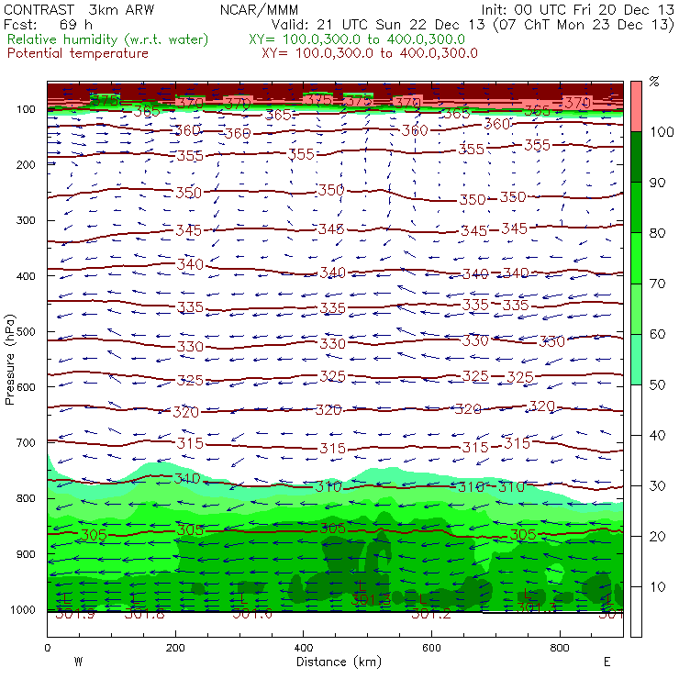Click the white 40–50% colorbar segment
The image size is (679, 679).
click(636, 410)
